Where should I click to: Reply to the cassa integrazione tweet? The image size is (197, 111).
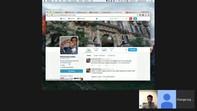click(x=92, y=79)
